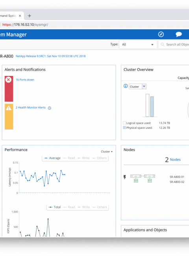Open a new browser tab
The image size is (189, 256).
[x=30, y=16]
